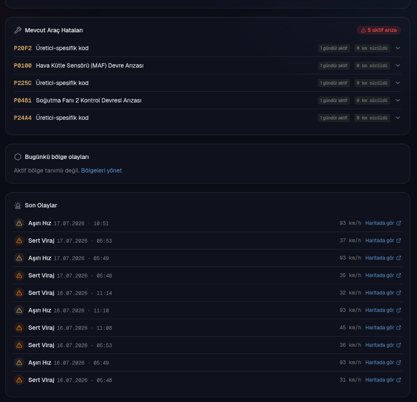Screen dimensions: 417x402
Task: Expand the P0481 cooling fan fault row
Action: tap(398, 100)
